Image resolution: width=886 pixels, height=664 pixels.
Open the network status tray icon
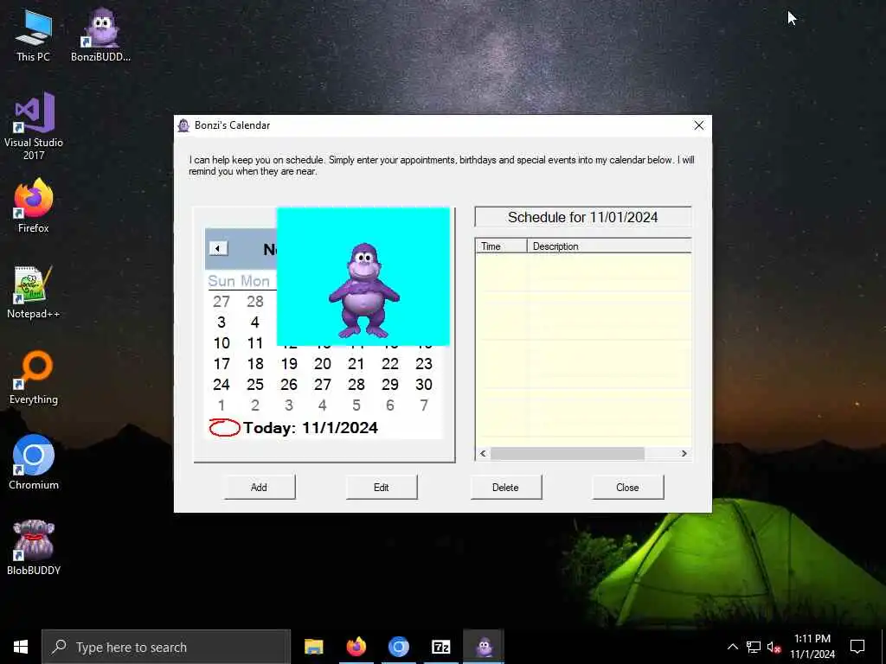[x=754, y=647]
